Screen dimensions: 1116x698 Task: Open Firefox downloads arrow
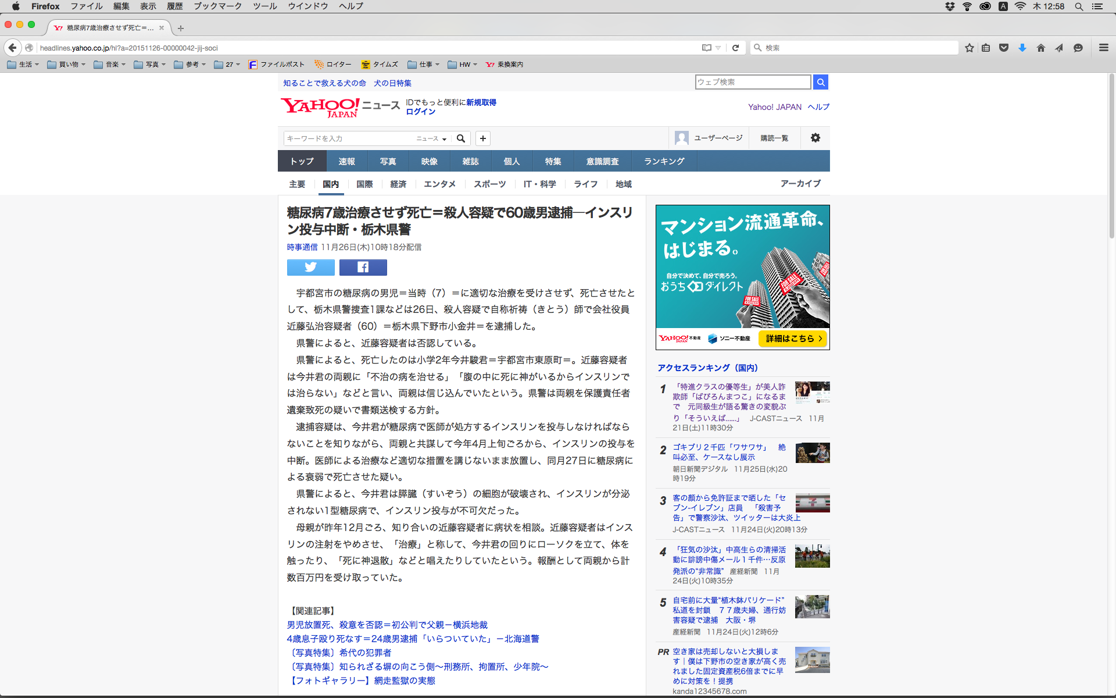[x=1022, y=48]
